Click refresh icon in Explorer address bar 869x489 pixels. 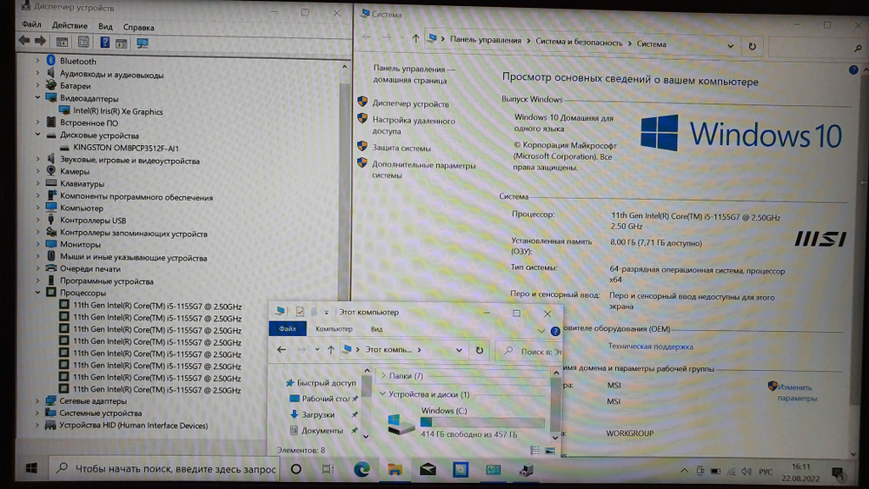pos(480,350)
